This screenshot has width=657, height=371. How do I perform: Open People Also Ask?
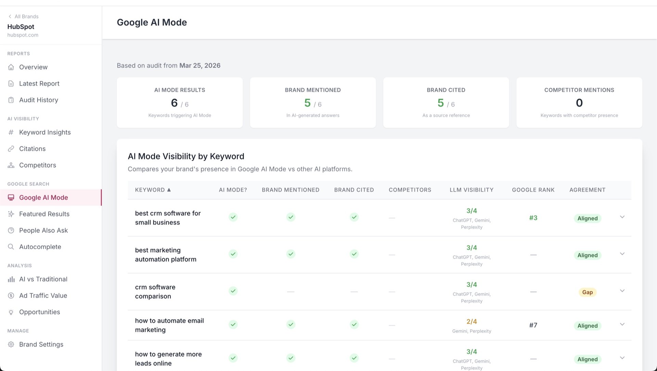51,230
